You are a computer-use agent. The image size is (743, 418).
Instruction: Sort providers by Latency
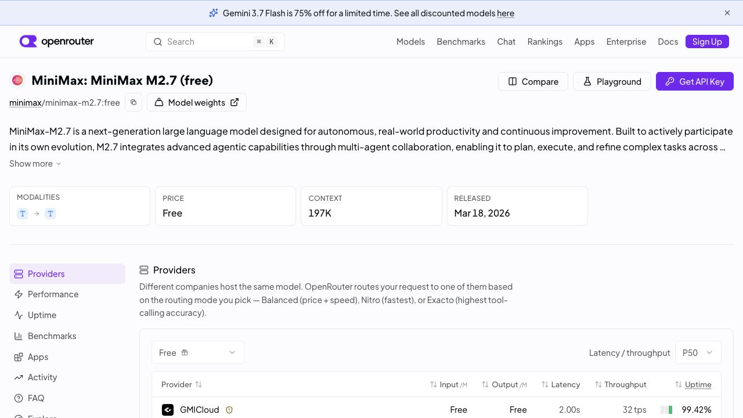561,384
